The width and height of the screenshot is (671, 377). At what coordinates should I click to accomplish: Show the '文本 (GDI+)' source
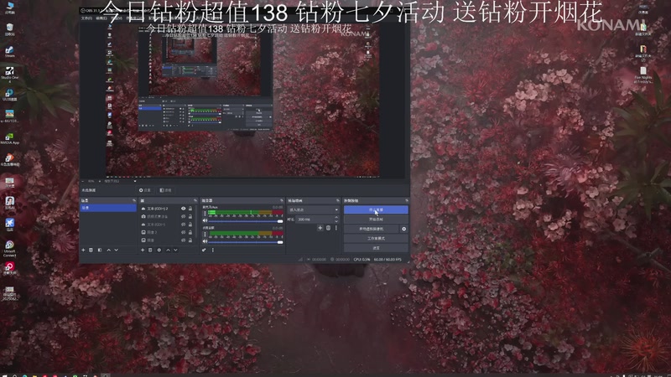183,225
